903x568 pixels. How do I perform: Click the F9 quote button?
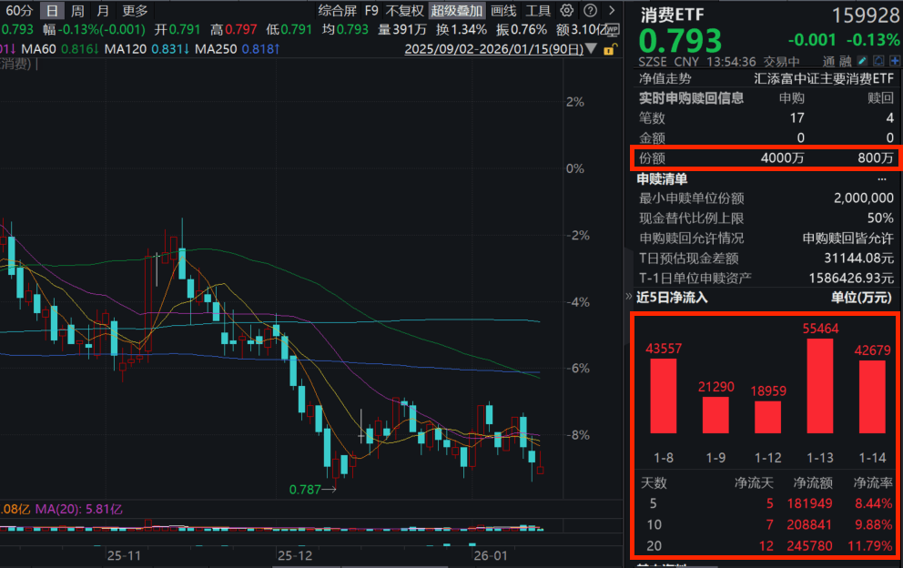point(370,10)
